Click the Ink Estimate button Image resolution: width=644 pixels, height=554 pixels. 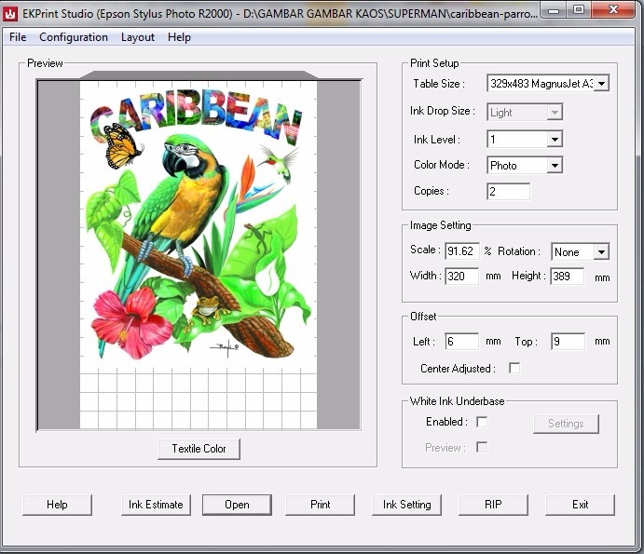tap(156, 505)
